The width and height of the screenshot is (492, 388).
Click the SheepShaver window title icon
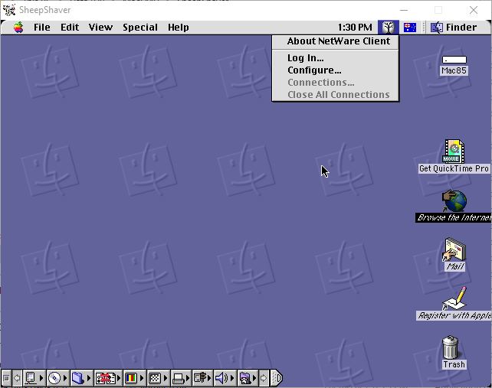[9, 10]
